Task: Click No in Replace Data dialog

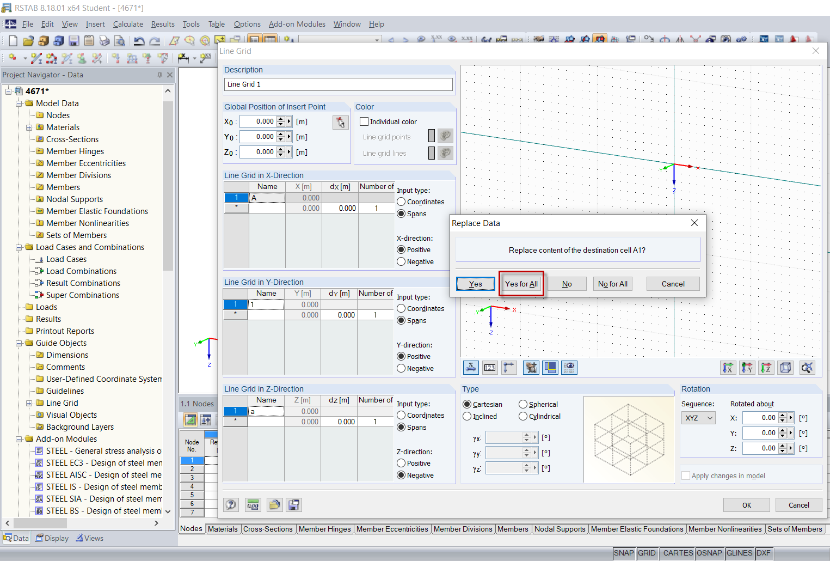Action: 567,284
